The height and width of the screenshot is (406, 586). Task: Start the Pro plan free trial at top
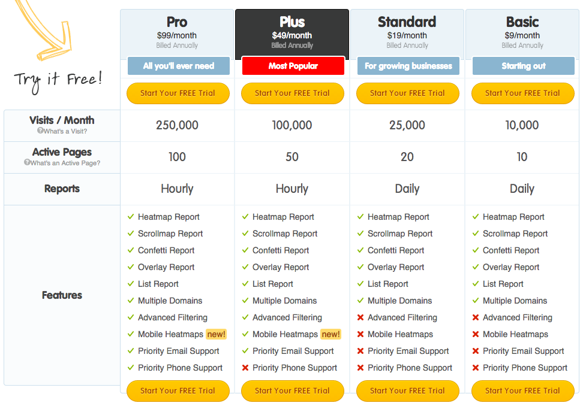click(178, 93)
